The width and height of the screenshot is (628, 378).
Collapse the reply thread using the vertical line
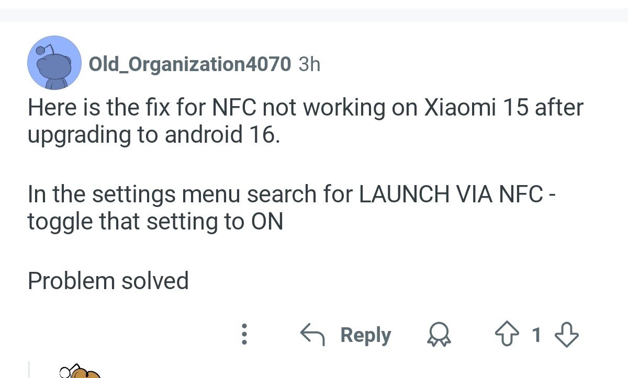(x=29, y=369)
